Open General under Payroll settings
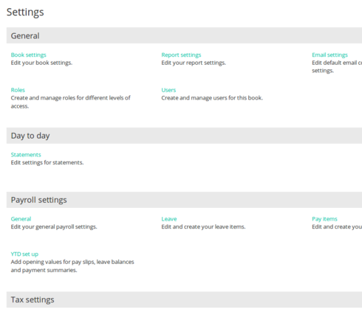Screen dimensions: 362x312 pos(21,219)
